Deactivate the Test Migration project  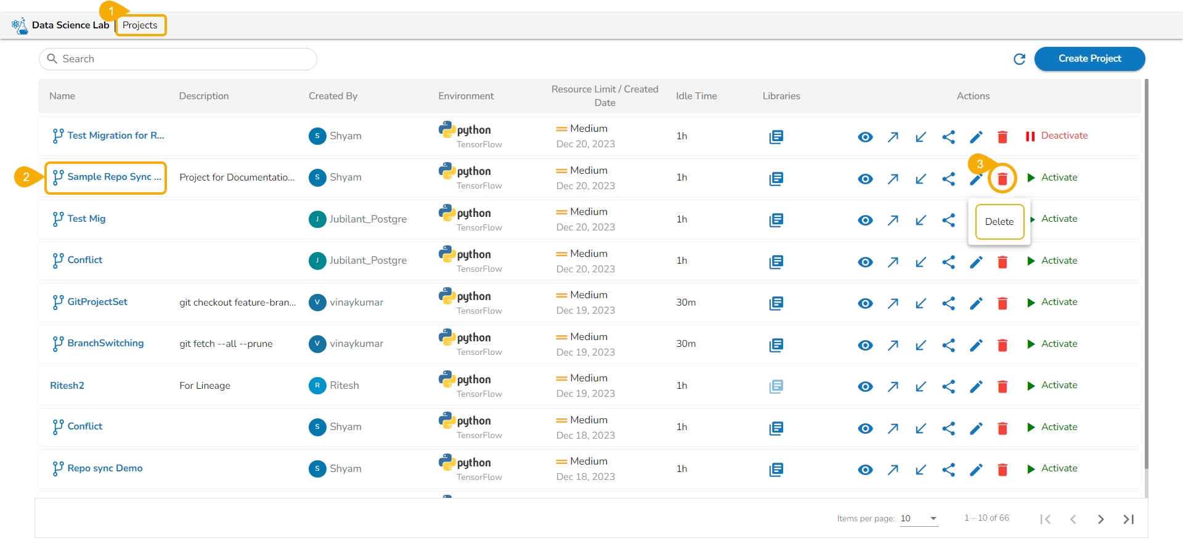(x=1056, y=136)
